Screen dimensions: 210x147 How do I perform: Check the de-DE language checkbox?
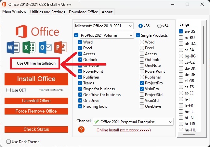coord(181,75)
